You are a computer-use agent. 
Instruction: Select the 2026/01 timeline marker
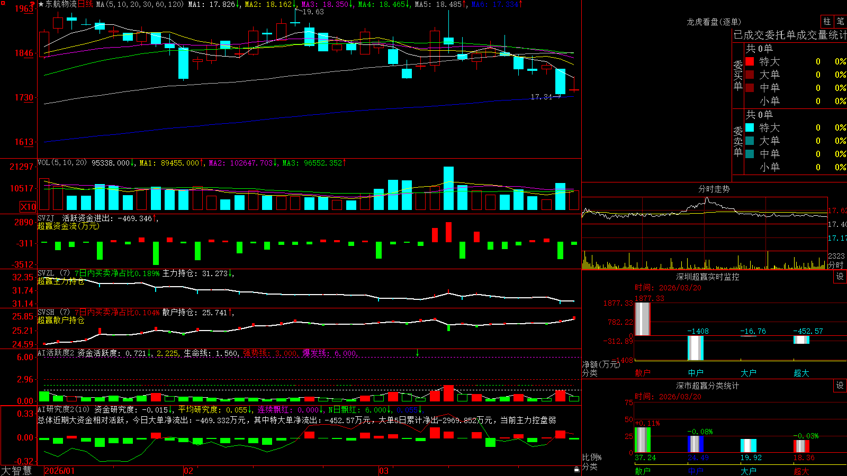60,471
